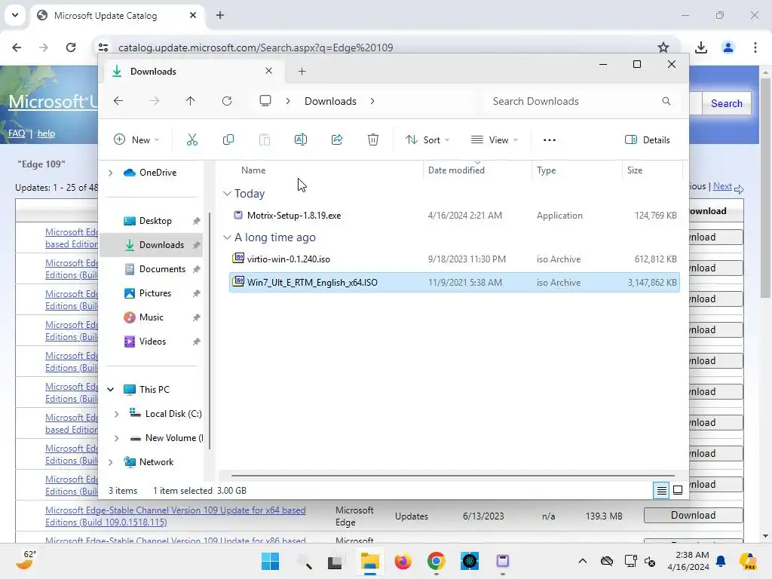Switch to large thumbnails view in status bar
The width and height of the screenshot is (772, 579).
(x=678, y=490)
